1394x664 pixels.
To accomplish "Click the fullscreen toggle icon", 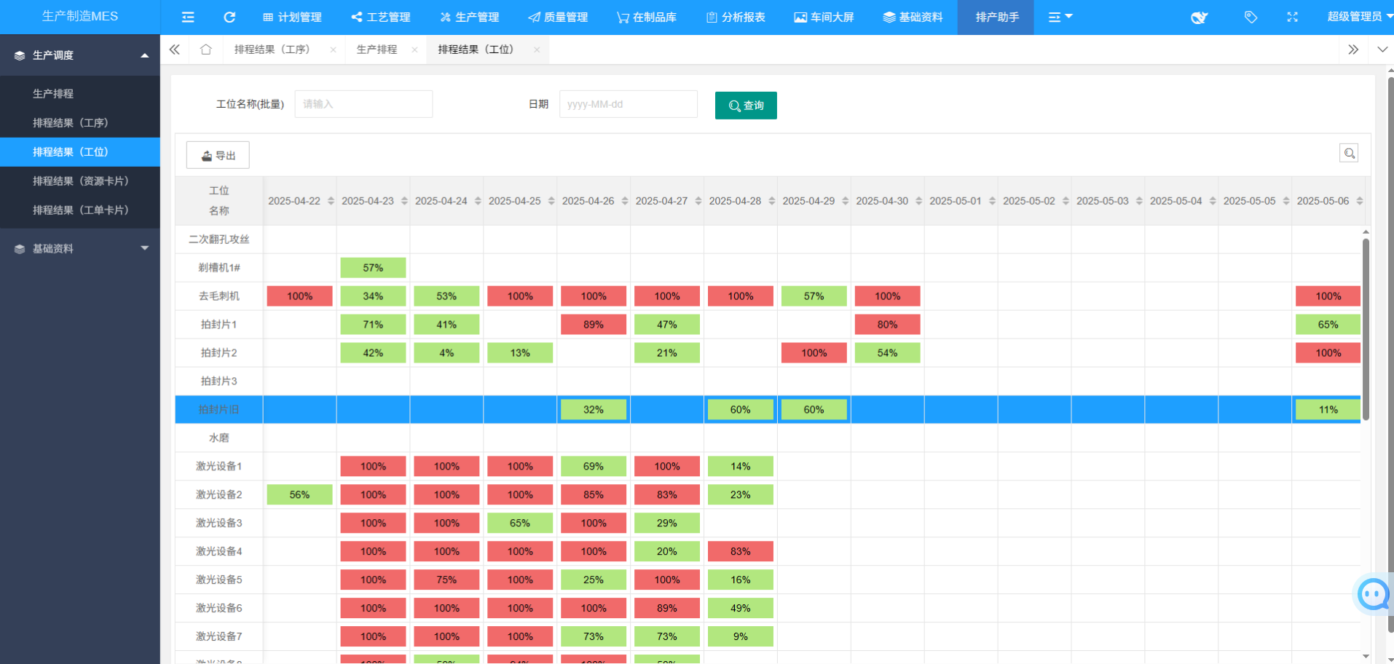I will (1292, 17).
